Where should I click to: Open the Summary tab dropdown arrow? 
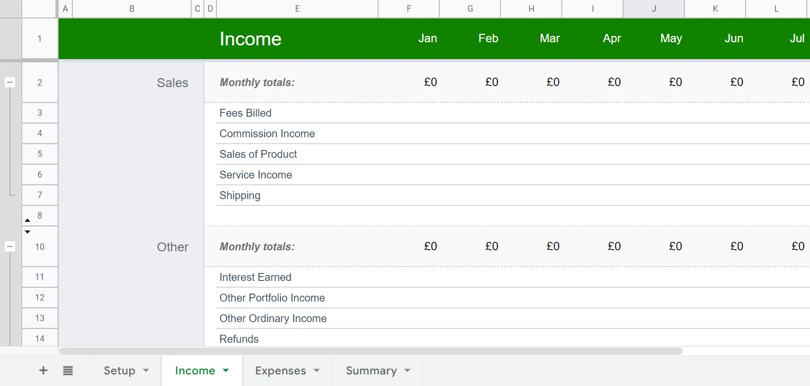[407, 371]
